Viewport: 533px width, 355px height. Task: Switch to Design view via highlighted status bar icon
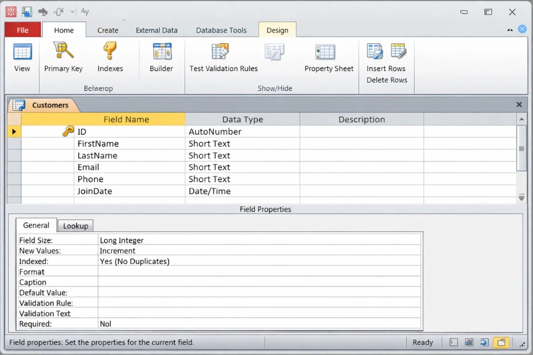501,343
